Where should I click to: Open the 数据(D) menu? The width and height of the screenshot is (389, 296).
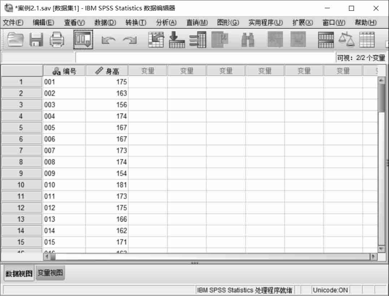click(x=105, y=23)
